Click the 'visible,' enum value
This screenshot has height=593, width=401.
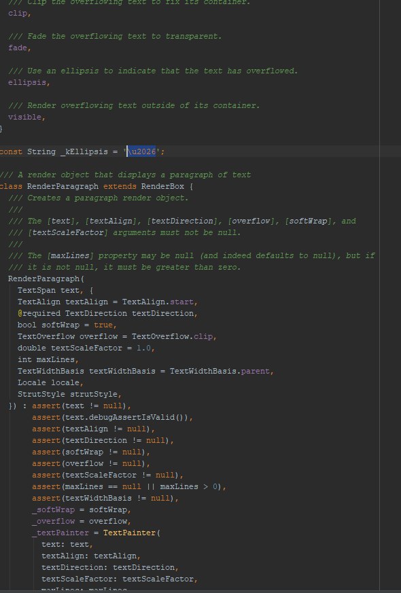click(27, 117)
